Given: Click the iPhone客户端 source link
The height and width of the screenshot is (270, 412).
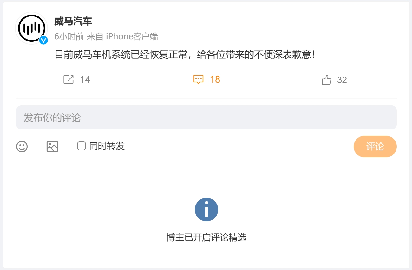Looking at the screenshot, I should [132, 37].
